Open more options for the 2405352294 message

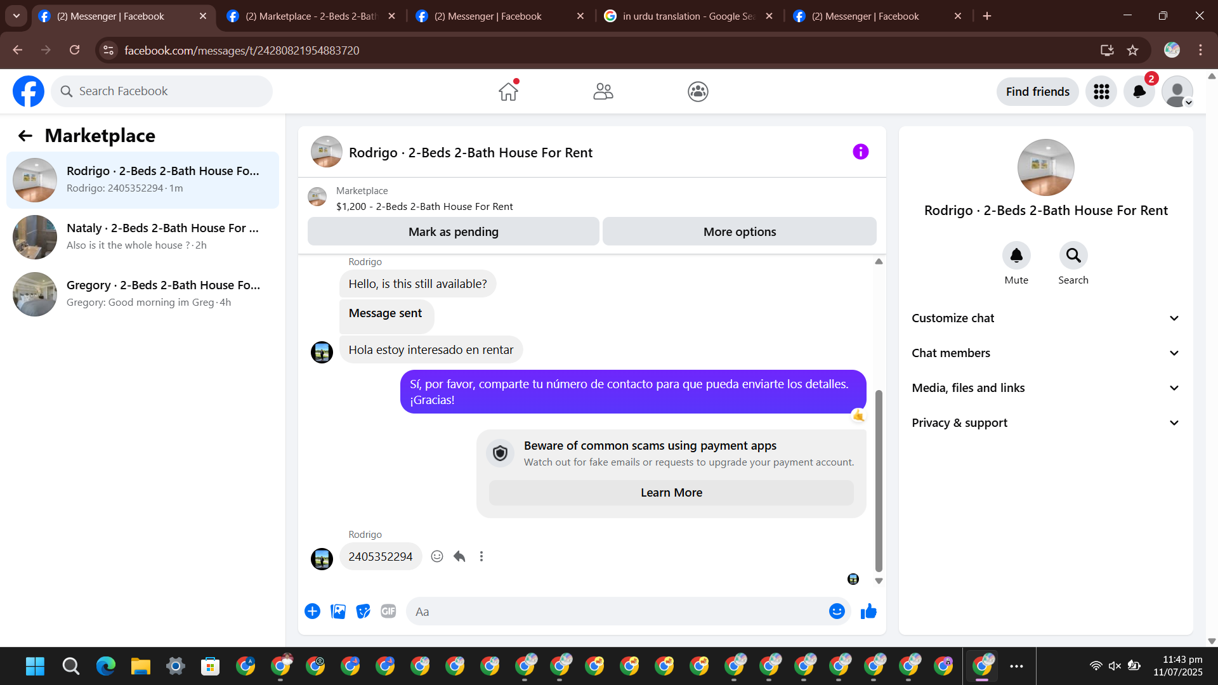481,556
